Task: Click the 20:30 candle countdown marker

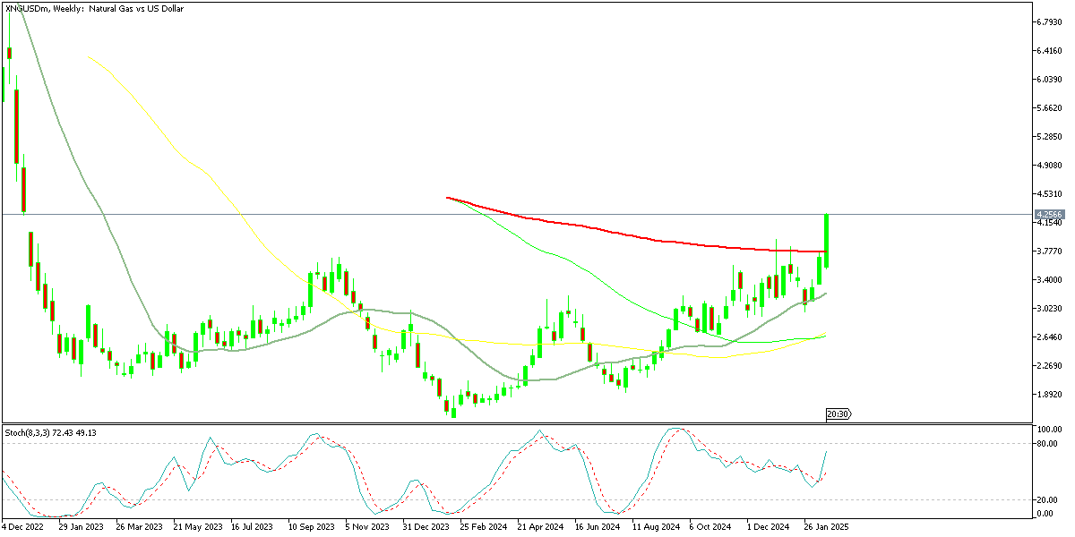Action: 837,413
